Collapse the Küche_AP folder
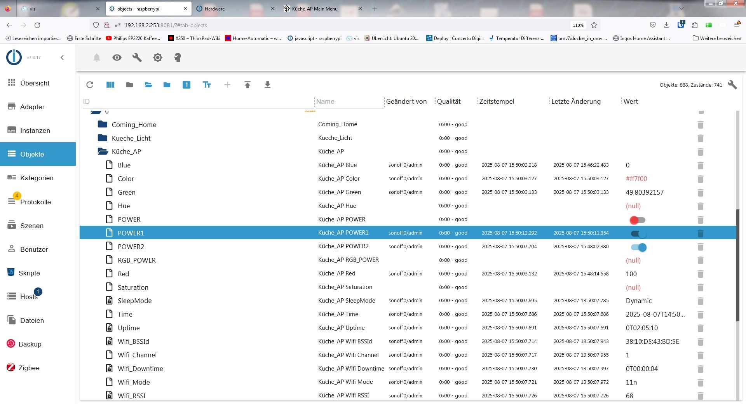The height and width of the screenshot is (404, 746). point(103,151)
